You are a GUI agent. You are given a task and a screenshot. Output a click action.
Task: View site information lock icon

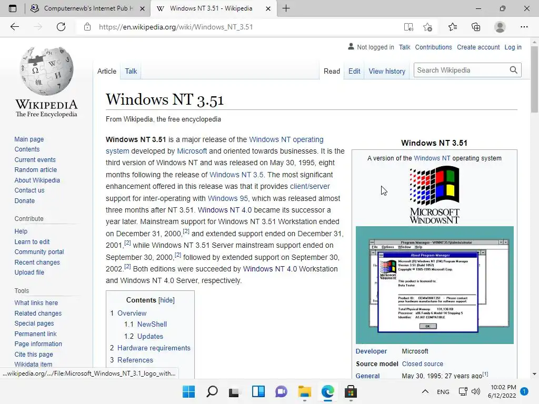(87, 27)
